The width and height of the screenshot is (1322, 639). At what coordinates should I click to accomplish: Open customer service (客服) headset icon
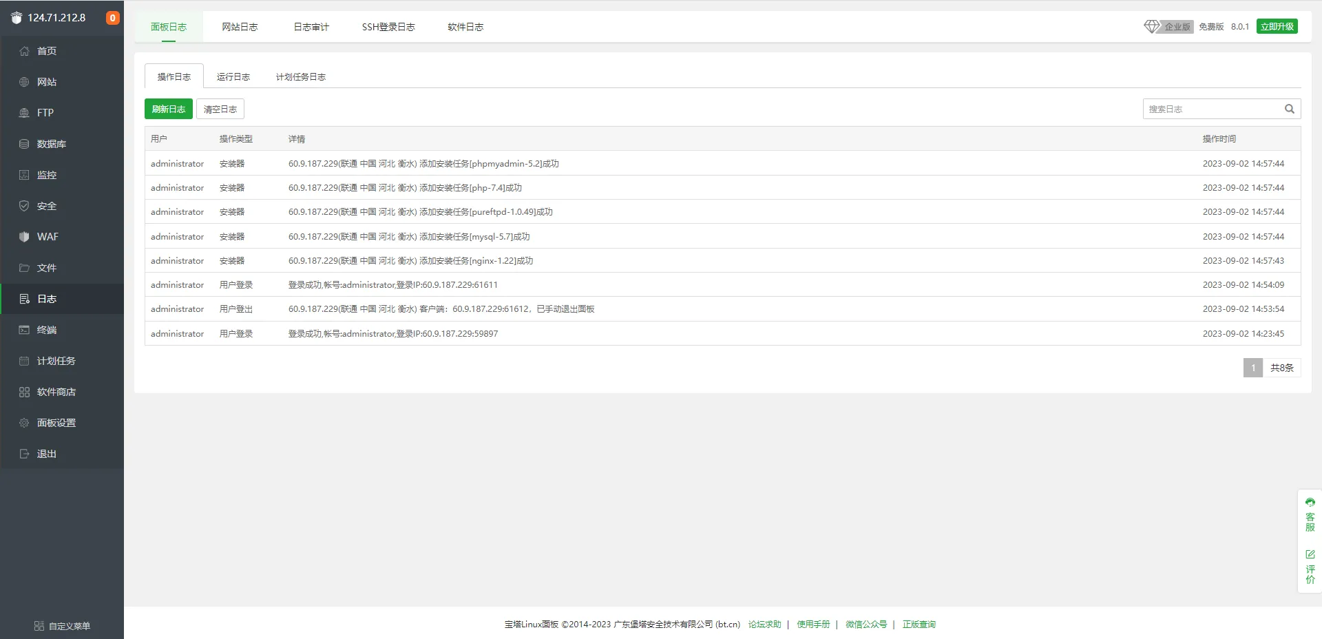click(x=1310, y=503)
